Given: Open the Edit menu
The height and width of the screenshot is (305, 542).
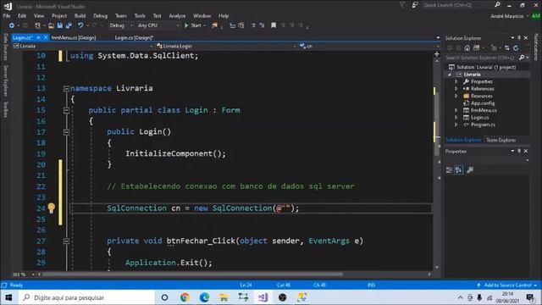Looking at the screenshot, I should tap(22, 16).
